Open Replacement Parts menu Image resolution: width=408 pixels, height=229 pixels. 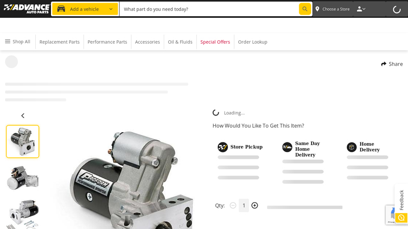59,42
